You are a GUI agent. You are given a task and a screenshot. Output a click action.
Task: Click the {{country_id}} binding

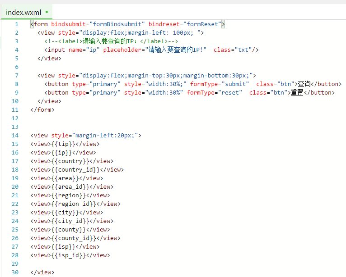pos(75,170)
